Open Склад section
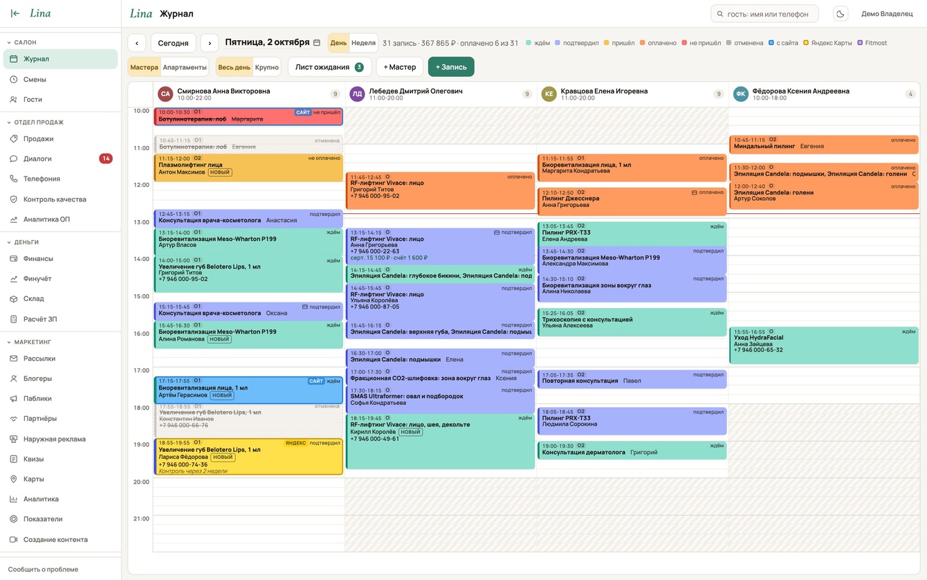 60,299
